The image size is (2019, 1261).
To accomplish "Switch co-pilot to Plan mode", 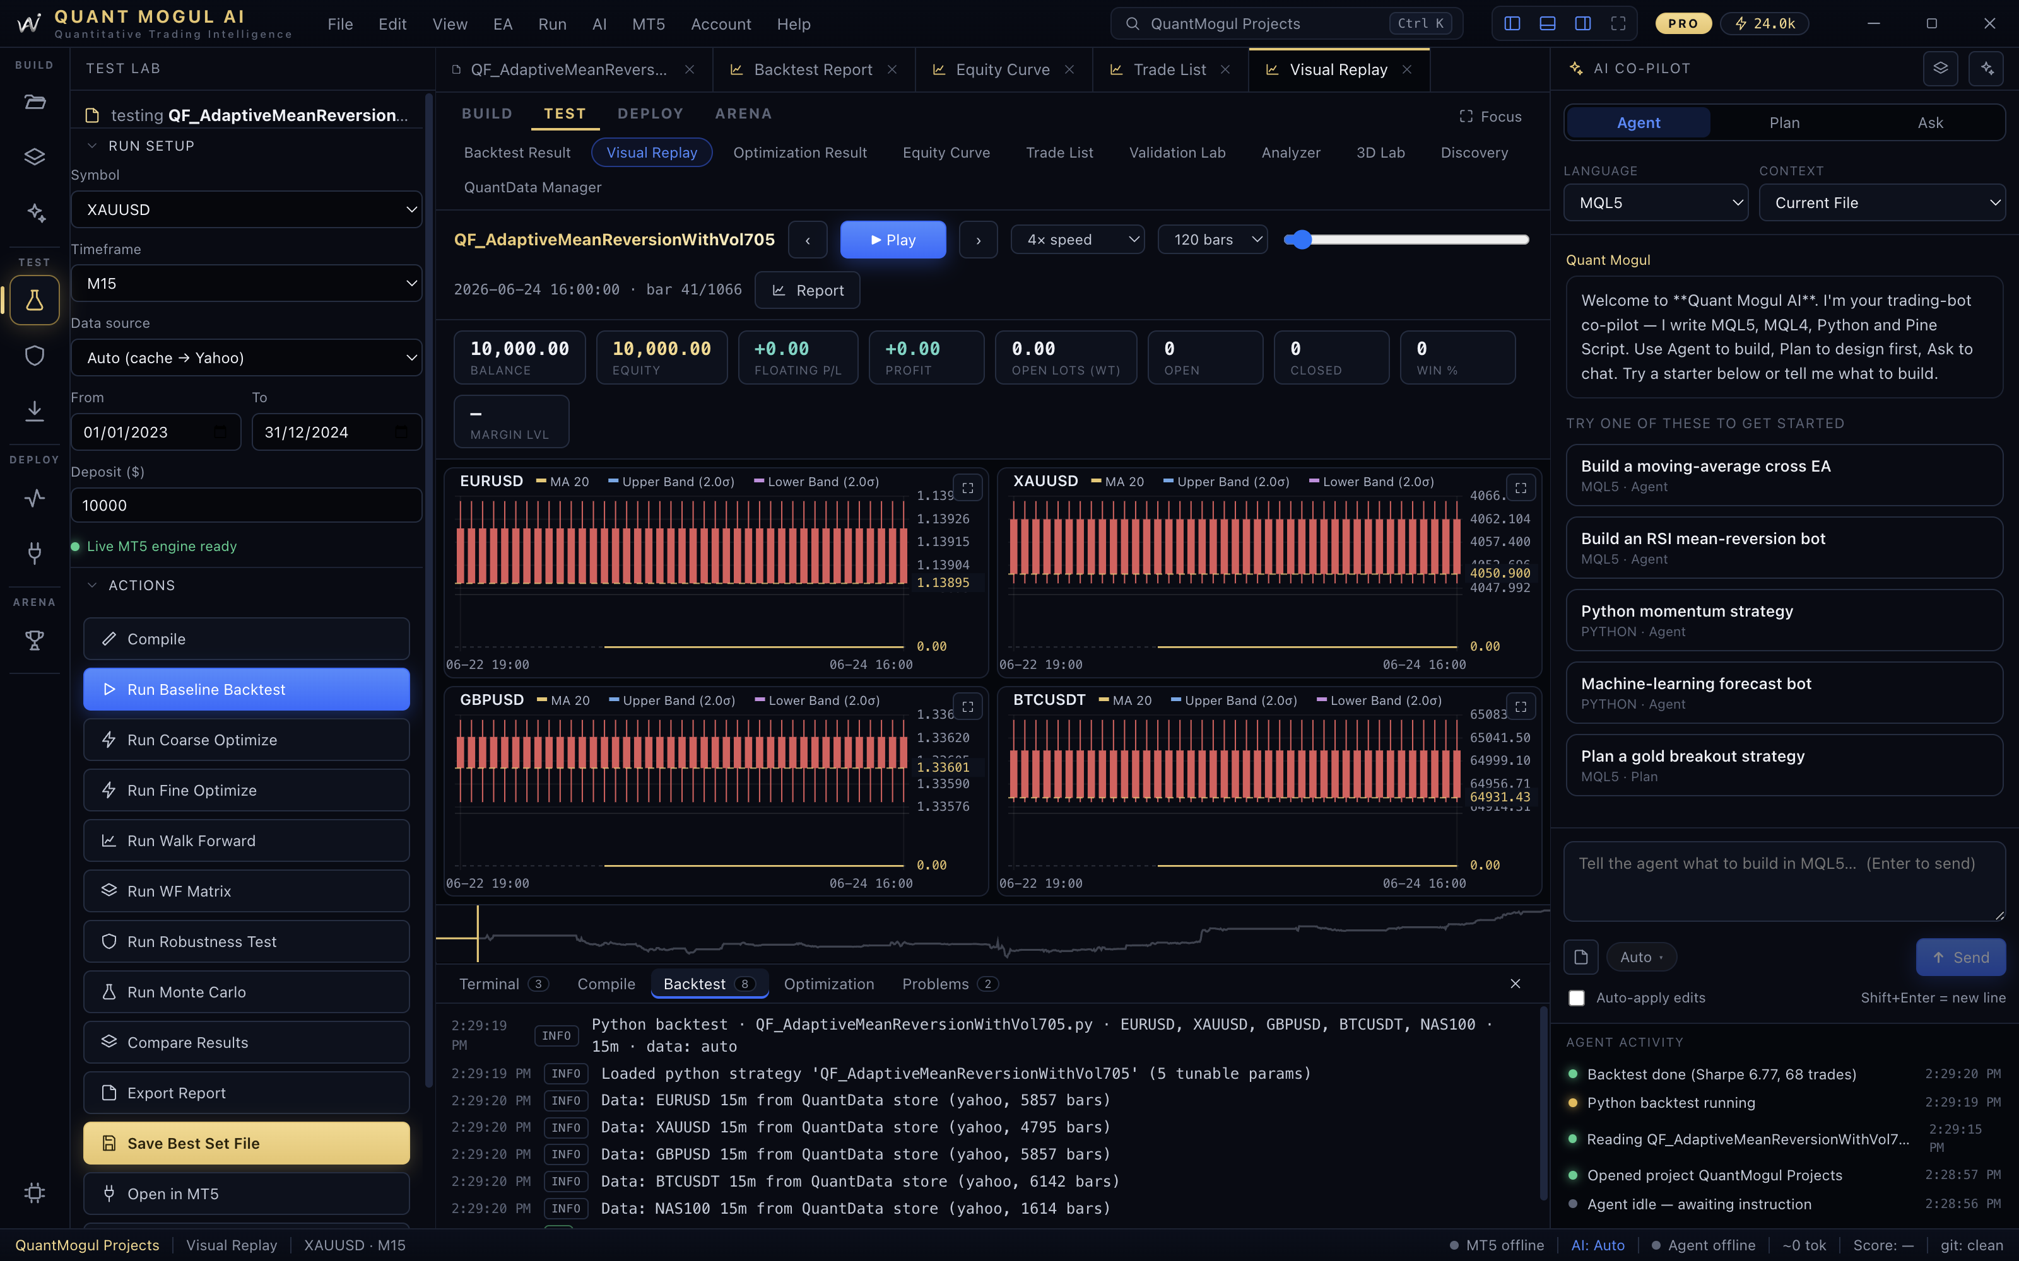I will tap(1784, 122).
